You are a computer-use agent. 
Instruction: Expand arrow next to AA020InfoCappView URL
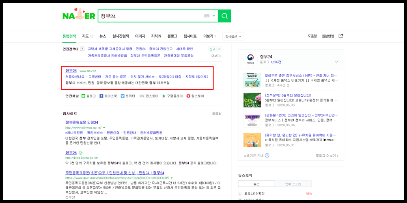[172, 178]
